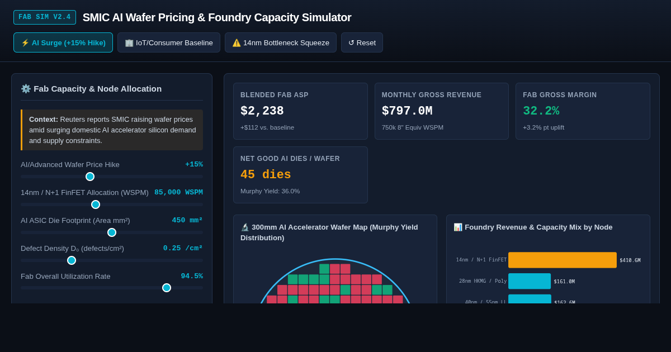Click the $161.0M bar label
671x352 pixels.
(x=564, y=282)
